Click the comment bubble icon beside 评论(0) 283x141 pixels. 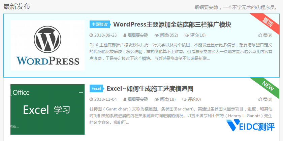click(184, 99)
